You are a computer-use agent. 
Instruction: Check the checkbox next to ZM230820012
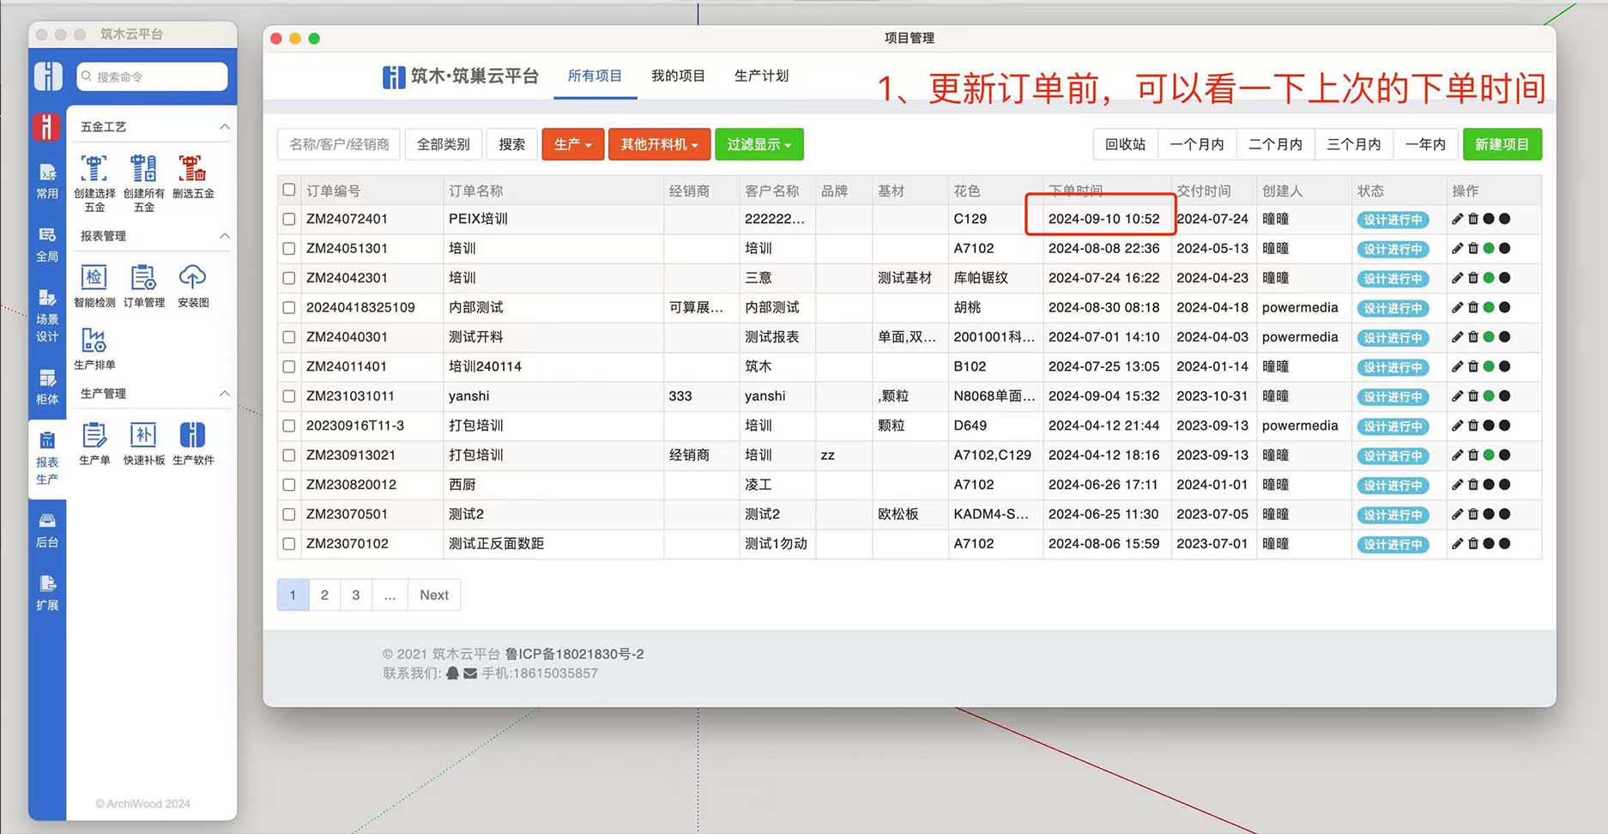tap(289, 485)
